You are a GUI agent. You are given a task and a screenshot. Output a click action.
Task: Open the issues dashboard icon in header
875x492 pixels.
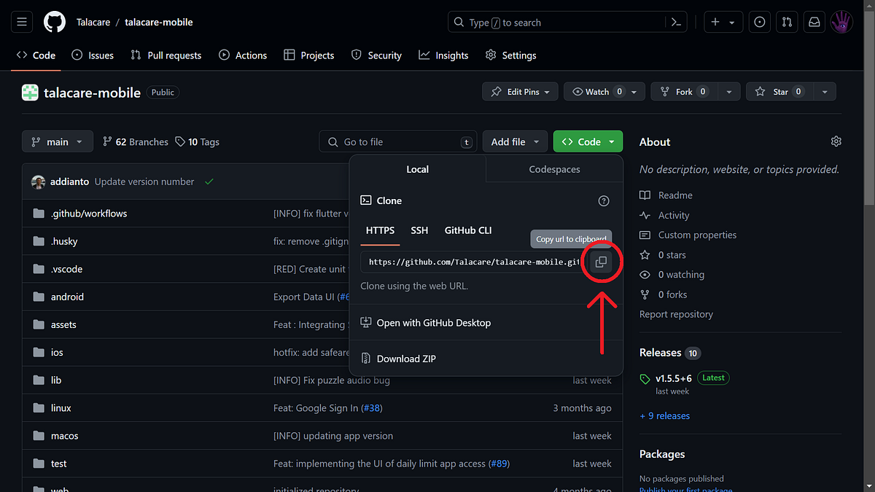pyautogui.click(x=759, y=22)
